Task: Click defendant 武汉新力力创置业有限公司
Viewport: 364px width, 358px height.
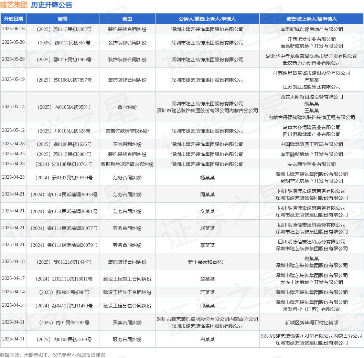Action: click(x=312, y=63)
